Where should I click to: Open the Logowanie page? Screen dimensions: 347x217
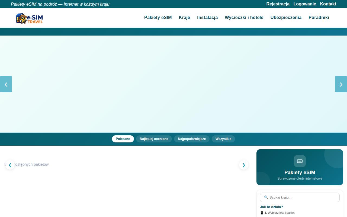304,4
